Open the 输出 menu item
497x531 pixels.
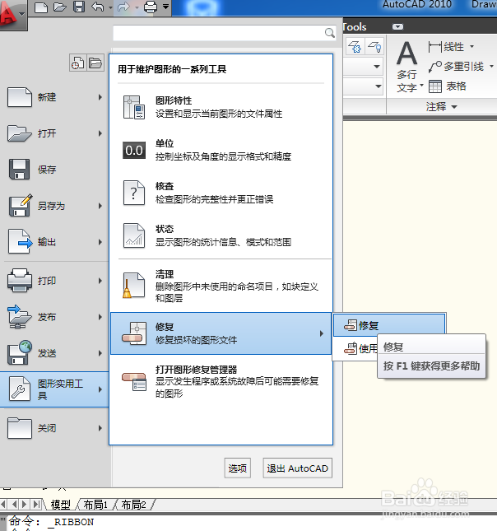click(54, 242)
